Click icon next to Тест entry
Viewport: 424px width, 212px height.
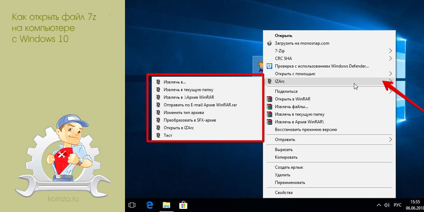[158, 135]
